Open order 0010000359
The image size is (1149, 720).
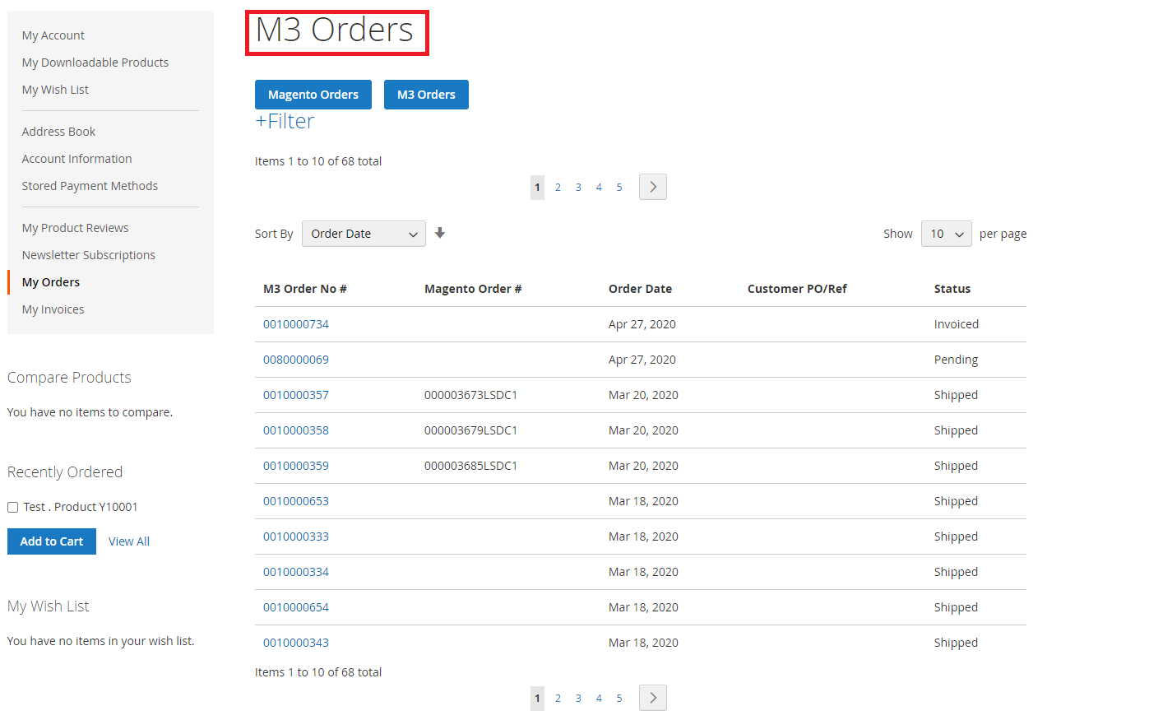[296, 466]
